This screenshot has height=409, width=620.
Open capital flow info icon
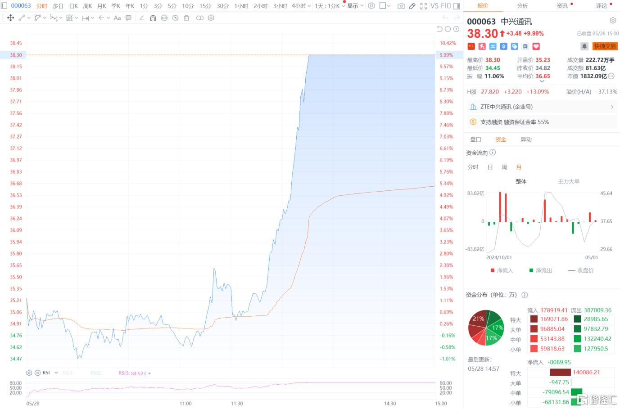493,153
